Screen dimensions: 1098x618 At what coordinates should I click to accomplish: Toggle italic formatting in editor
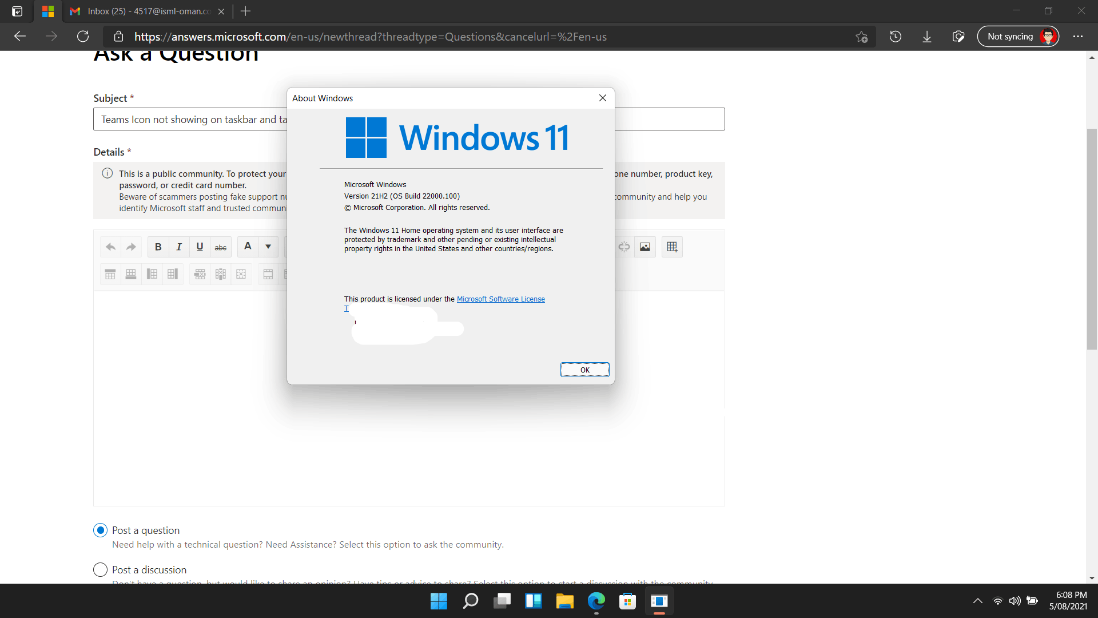pos(179,247)
